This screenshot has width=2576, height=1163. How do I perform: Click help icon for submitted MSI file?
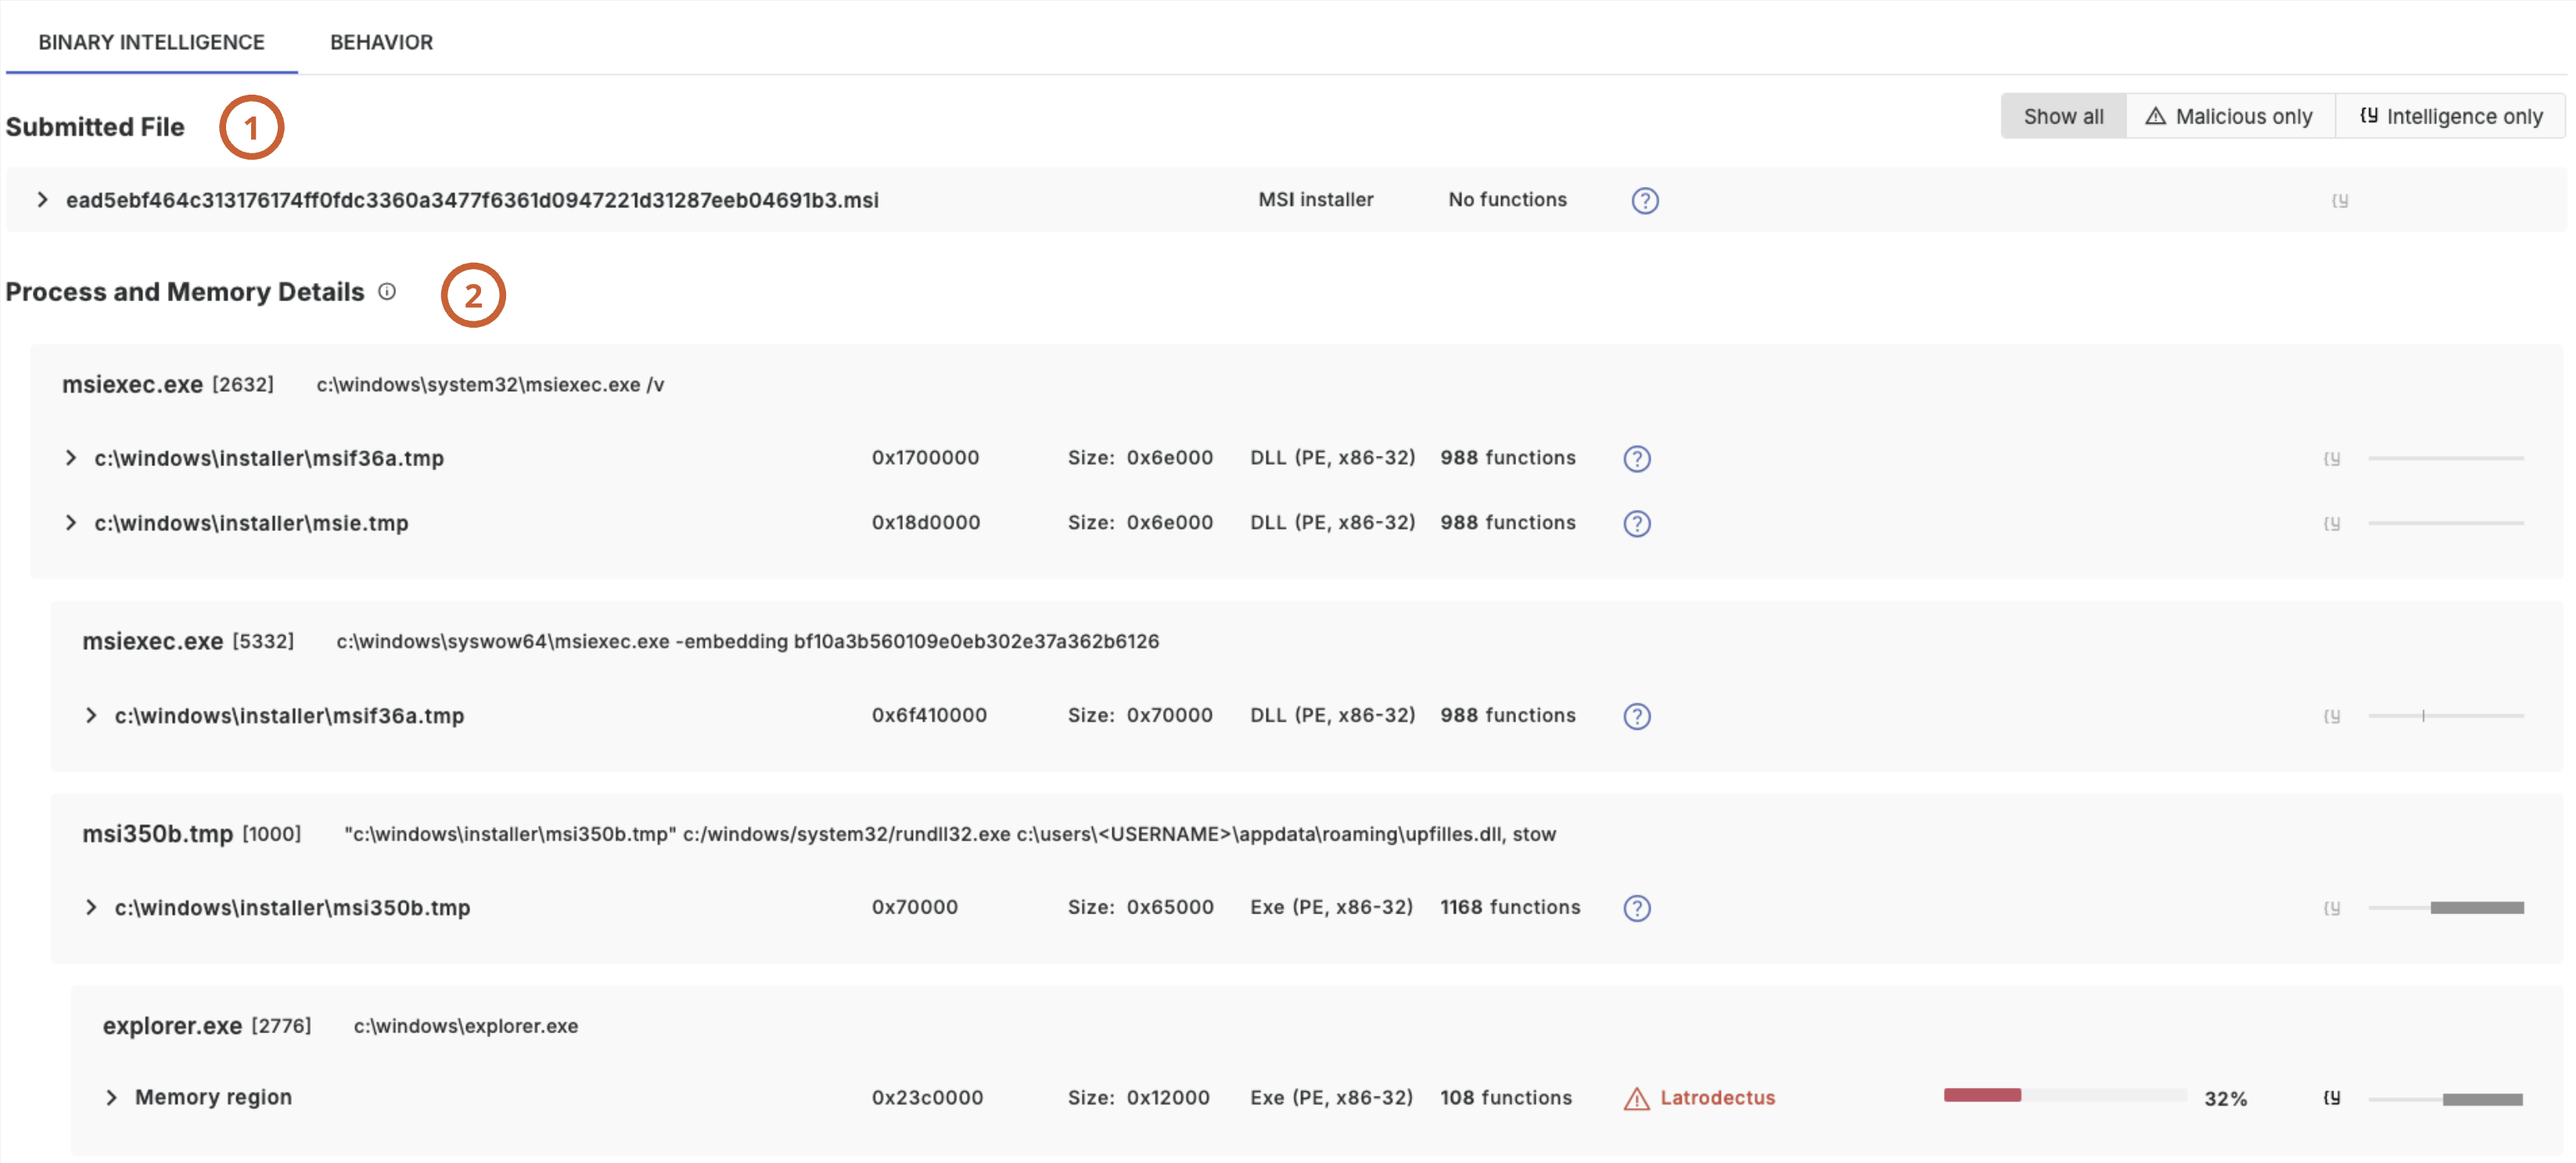[1644, 201]
